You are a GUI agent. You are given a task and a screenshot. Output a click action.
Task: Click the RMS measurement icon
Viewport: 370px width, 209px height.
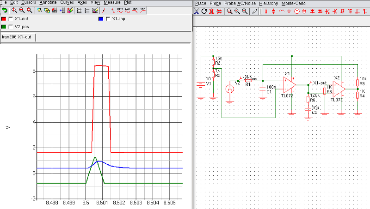click(120, 10)
